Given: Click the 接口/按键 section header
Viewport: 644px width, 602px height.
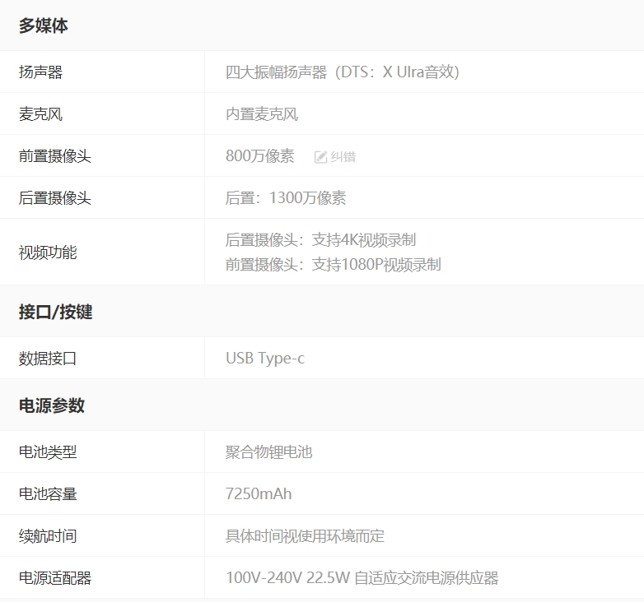Looking at the screenshot, I should pyautogui.click(x=55, y=312).
